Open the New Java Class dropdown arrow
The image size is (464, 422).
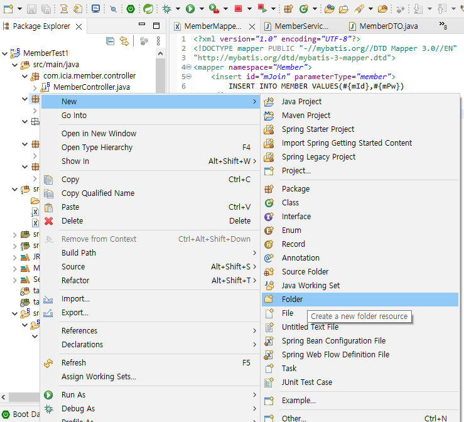315,9
